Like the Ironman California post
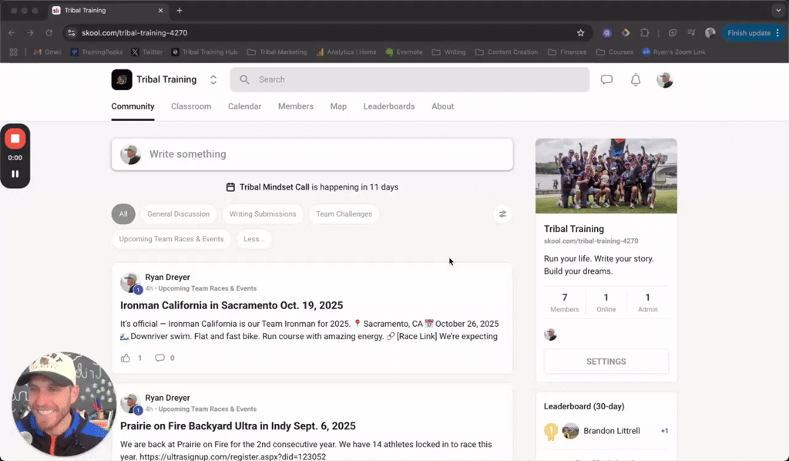Image resolution: width=789 pixels, height=461 pixels. pos(126,358)
